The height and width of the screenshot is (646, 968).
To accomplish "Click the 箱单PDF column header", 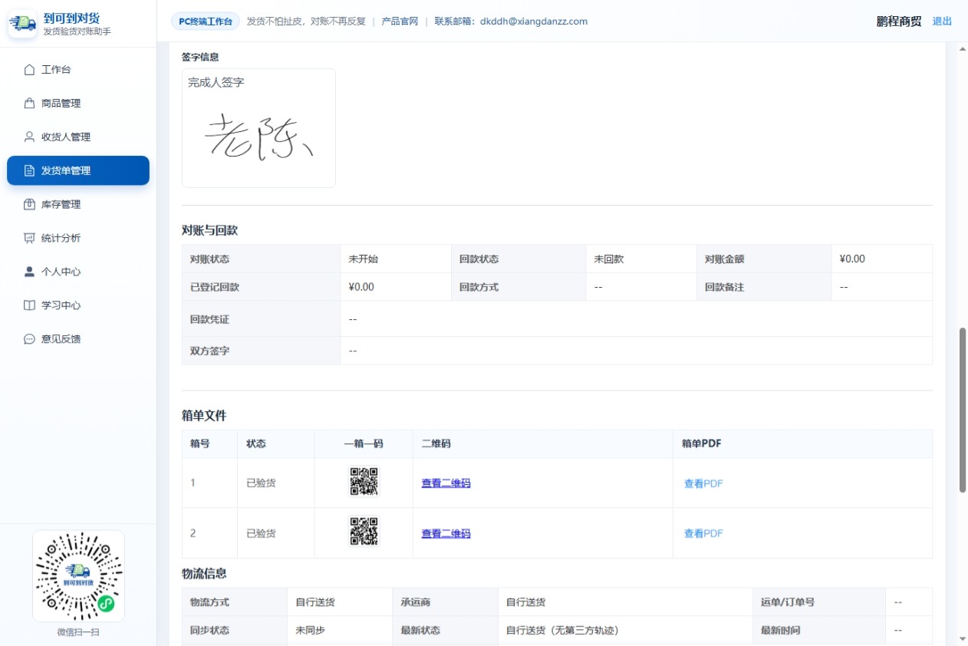I will tap(701, 443).
